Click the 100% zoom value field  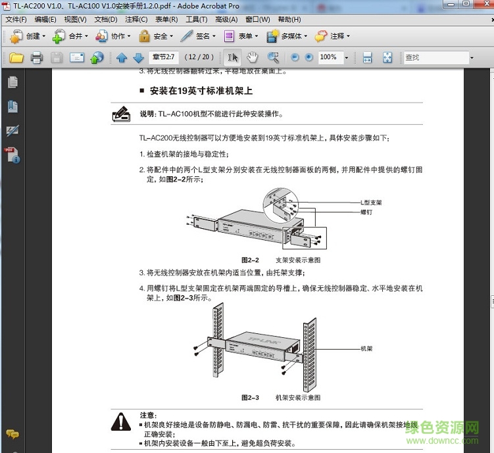[x=330, y=57]
